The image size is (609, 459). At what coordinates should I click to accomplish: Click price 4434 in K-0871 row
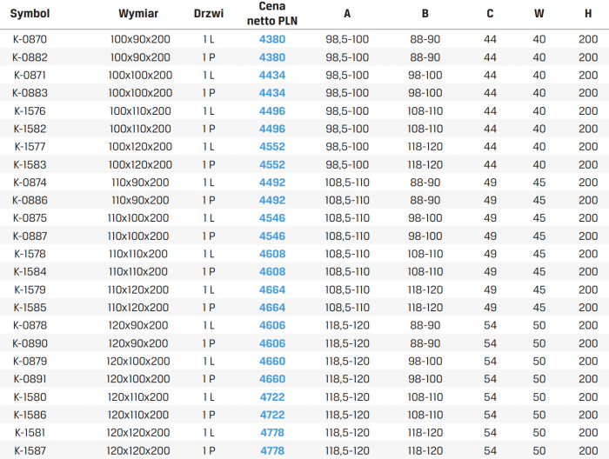pos(272,76)
